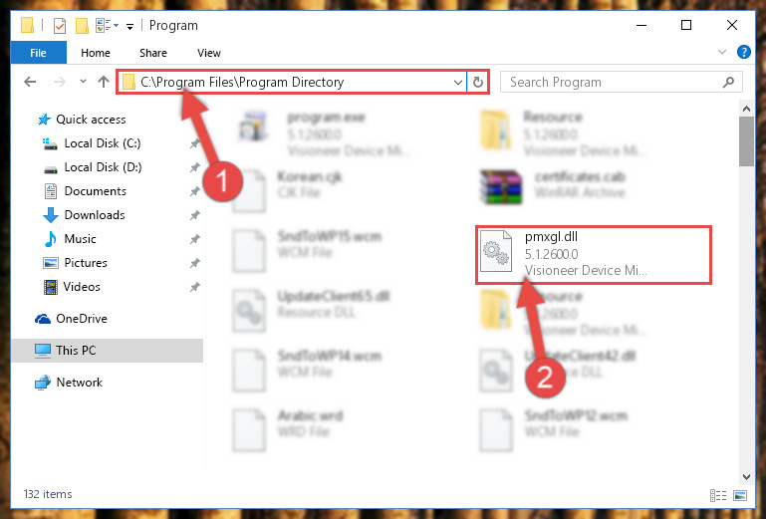
Task: Refresh the current folder view
Action: pos(478,82)
